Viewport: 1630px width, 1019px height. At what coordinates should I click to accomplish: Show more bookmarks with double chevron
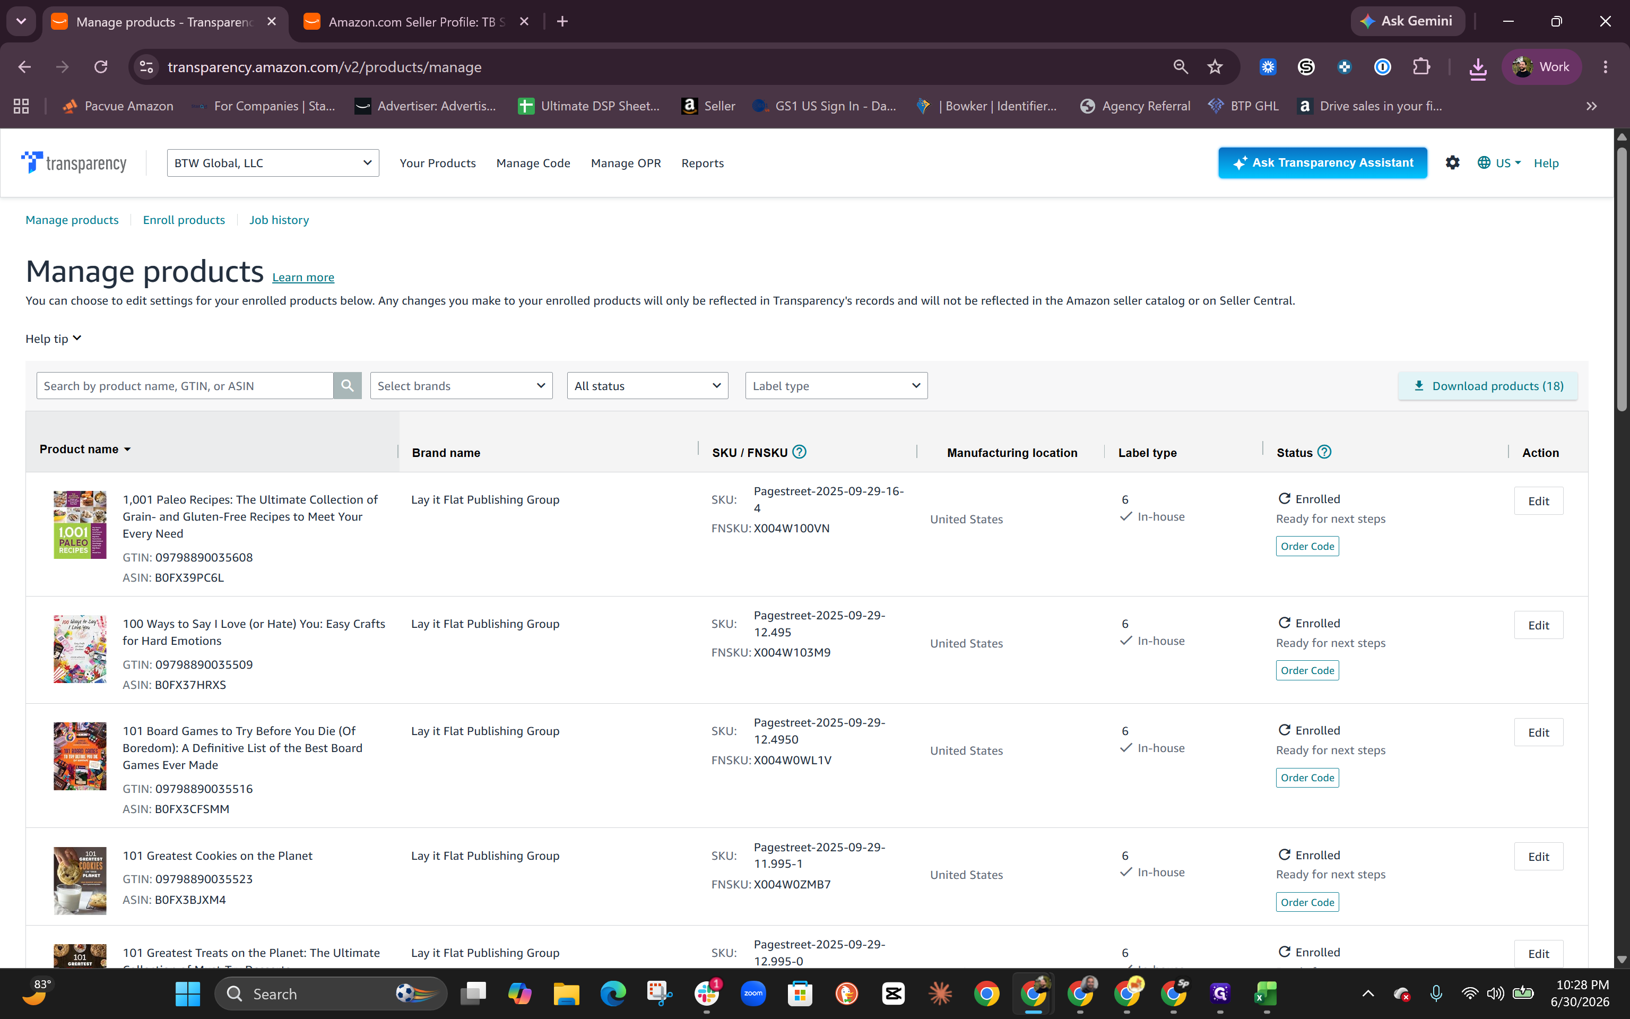1592,106
